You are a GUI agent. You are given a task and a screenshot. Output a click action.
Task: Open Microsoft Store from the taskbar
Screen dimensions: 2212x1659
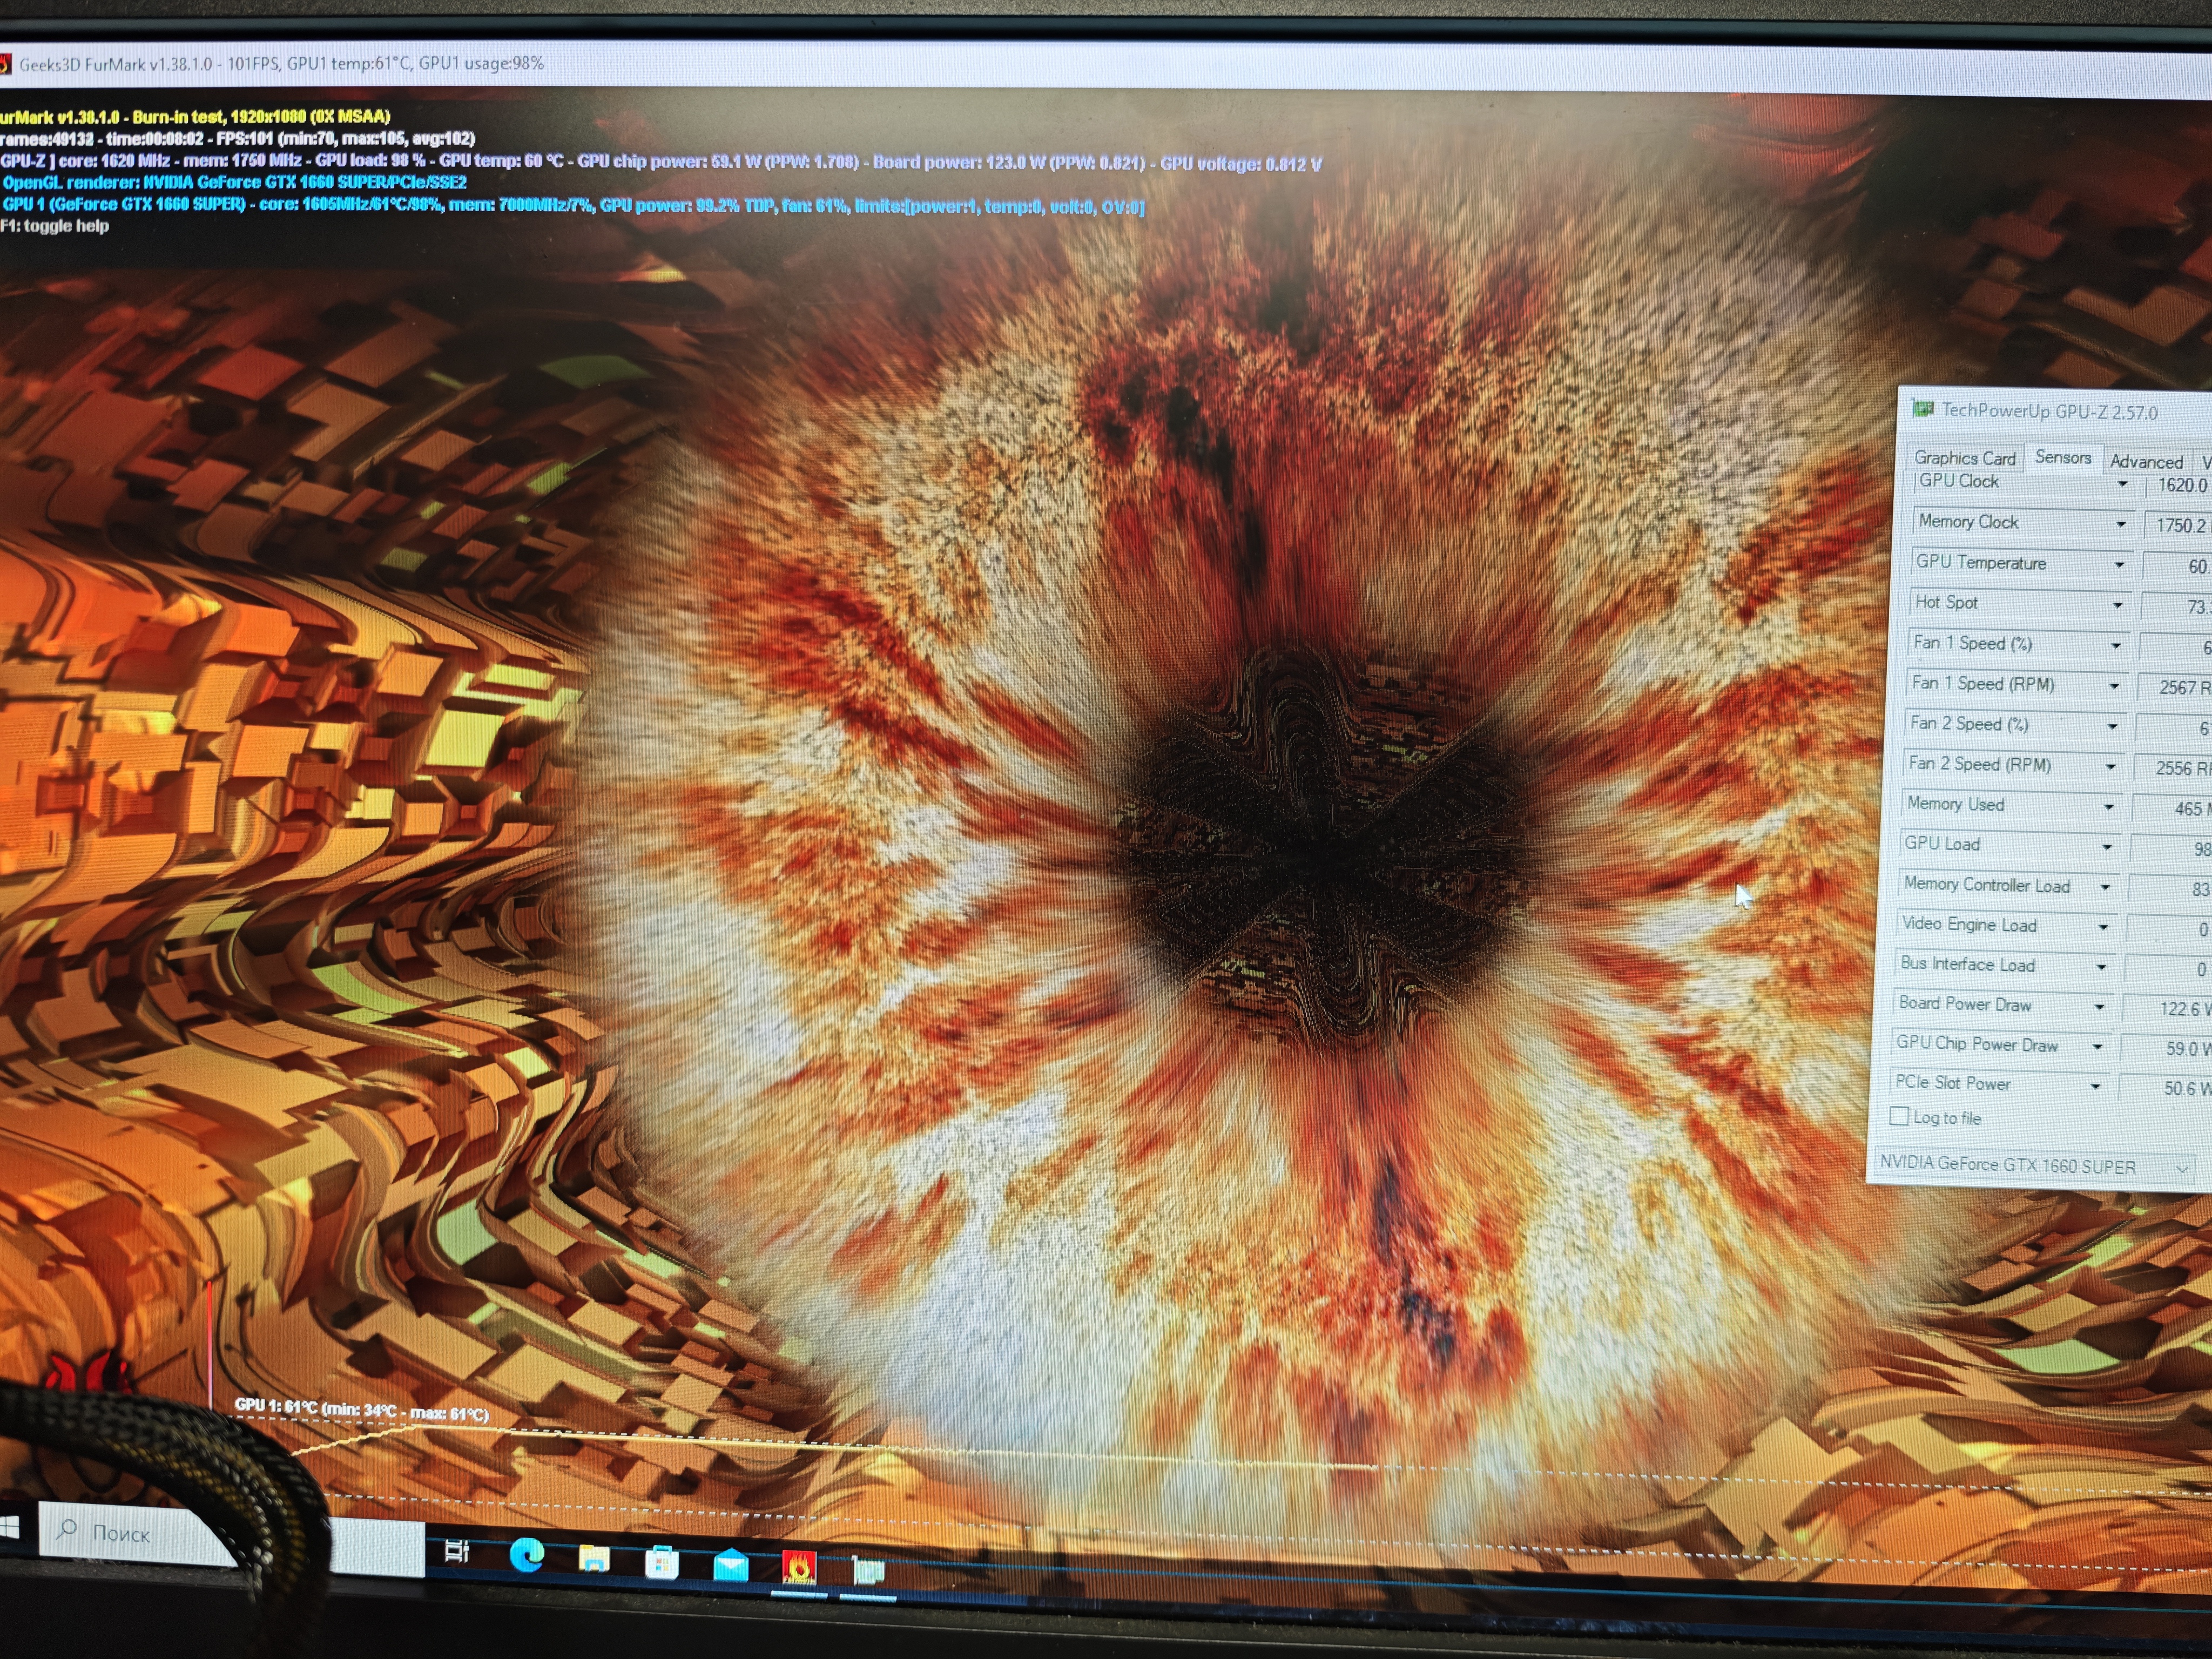click(x=662, y=1562)
